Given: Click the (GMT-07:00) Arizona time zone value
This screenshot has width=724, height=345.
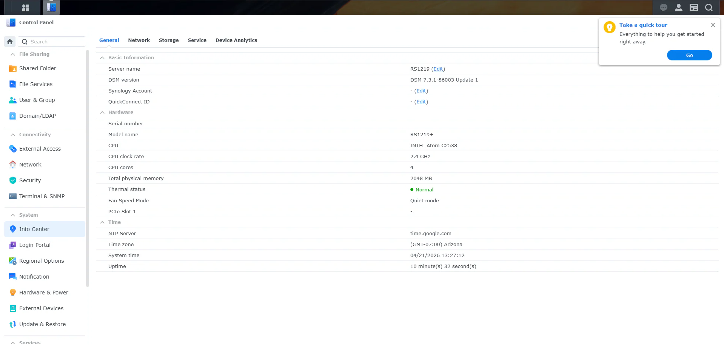Looking at the screenshot, I should coord(436,244).
